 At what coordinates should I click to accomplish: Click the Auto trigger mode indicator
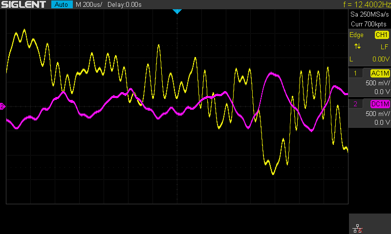(x=62, y=4)
